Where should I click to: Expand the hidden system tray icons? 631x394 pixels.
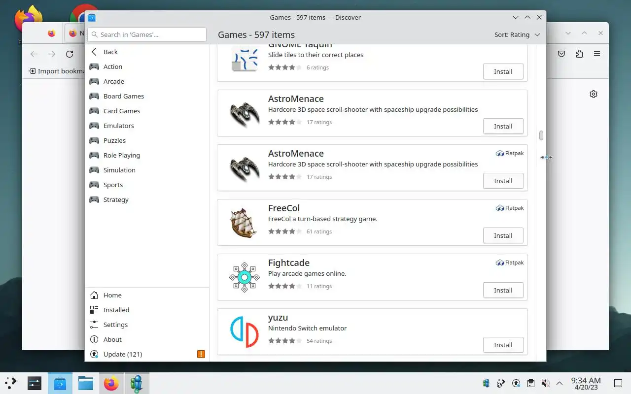[x=560, y=383]
